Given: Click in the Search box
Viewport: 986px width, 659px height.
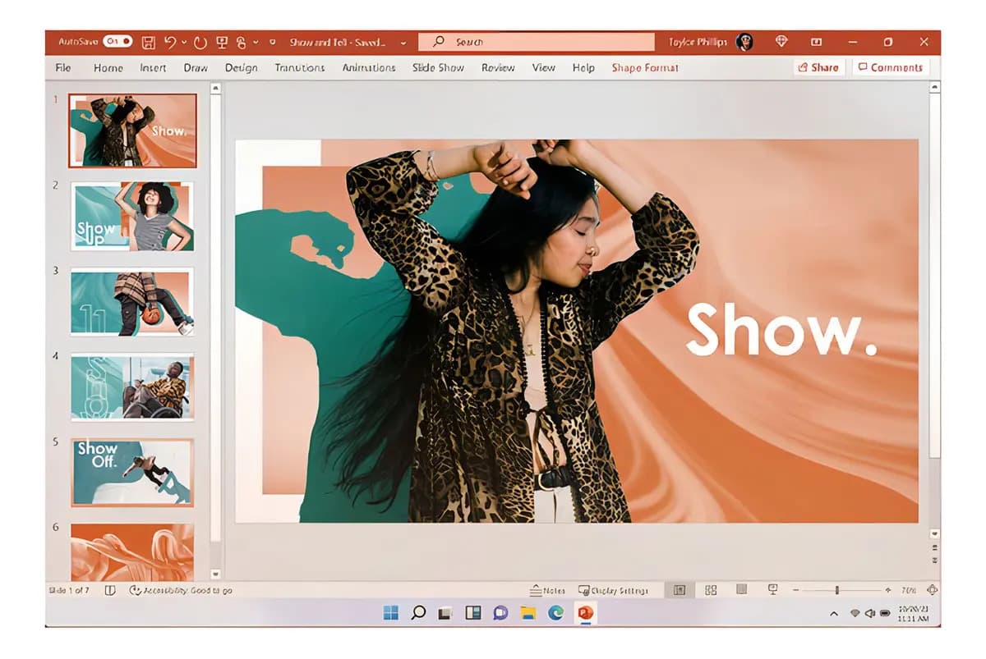Looking at the screenshot, I should (537, 42).
